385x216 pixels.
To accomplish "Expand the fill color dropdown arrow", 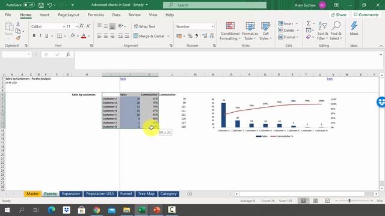I will coord(78,36).
